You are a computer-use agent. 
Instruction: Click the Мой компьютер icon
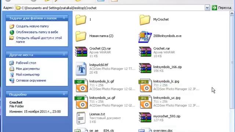click(12, 75)
